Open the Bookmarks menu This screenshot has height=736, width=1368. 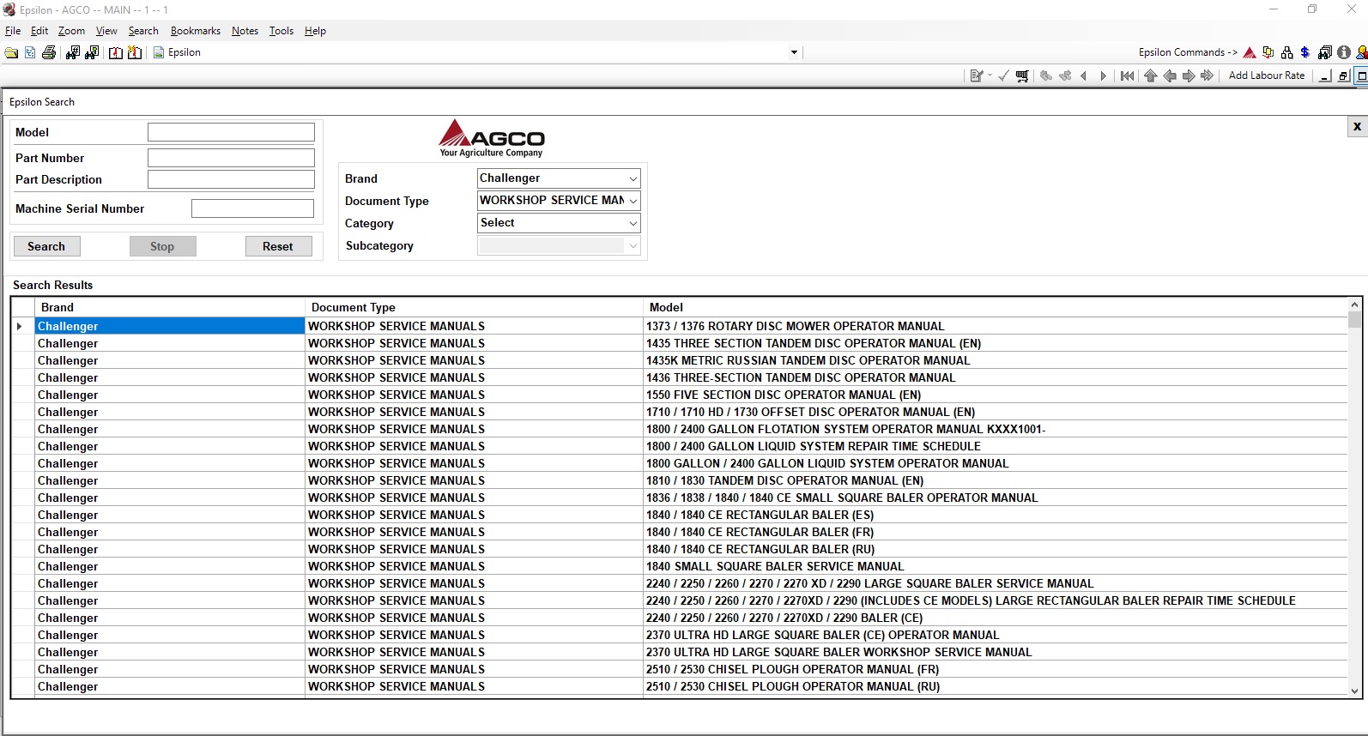click(x=196, y=31)
